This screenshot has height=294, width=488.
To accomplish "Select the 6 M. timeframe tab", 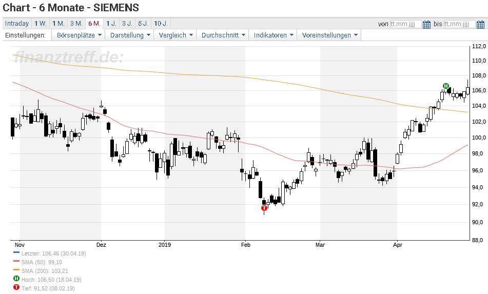I will (x=94, y=23).
